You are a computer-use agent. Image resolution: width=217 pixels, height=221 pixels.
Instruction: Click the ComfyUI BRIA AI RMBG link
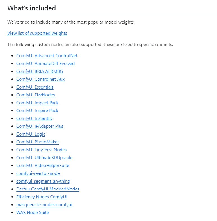(40, 71)
